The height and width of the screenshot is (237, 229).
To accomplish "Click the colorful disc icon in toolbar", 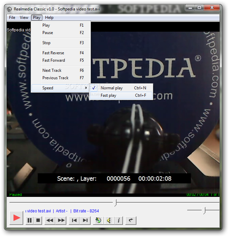I will click(x=98, y=220).
